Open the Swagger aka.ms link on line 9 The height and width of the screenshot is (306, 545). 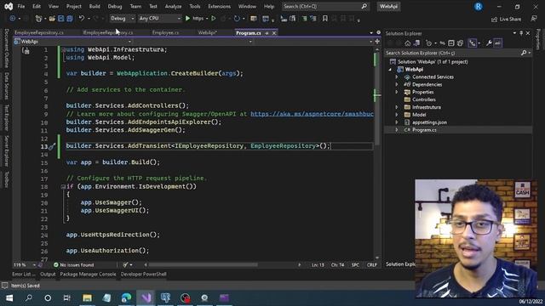coord(312,114)
